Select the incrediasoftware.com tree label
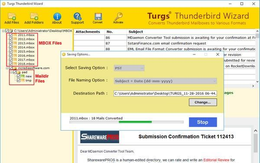Image resolution: width=260 pixels, height=163 pixels. pos(34,68)
